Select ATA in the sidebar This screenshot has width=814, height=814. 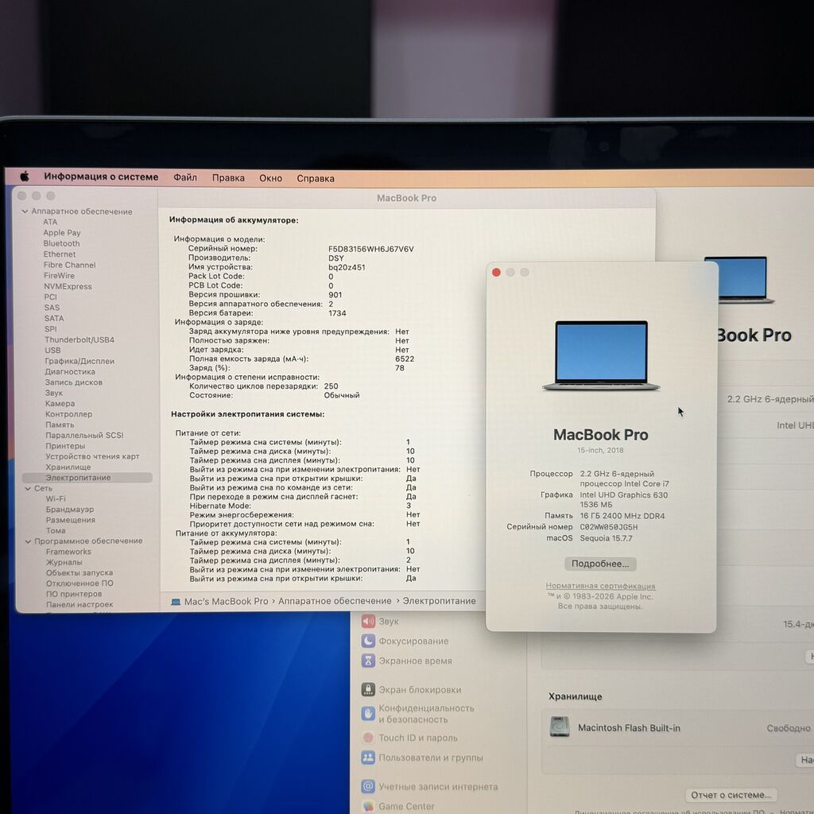click(x=50, y=223)
